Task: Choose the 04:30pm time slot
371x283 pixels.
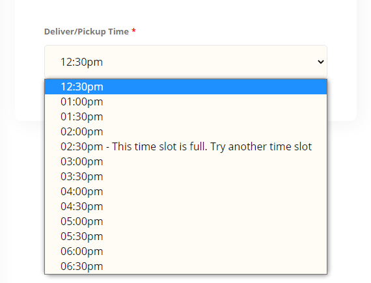Action: (x=185, y=206)
